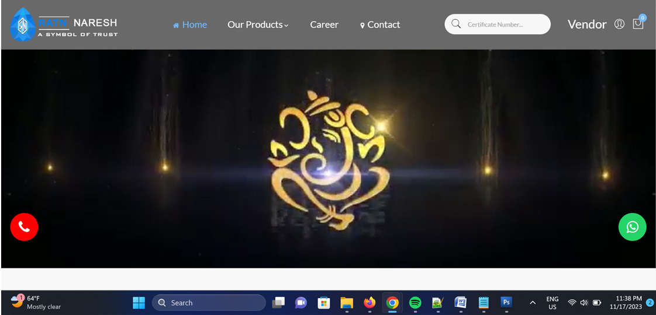
Task: Open the shopping cart icon
Action: pyautogui.click(x=638, y=24)
